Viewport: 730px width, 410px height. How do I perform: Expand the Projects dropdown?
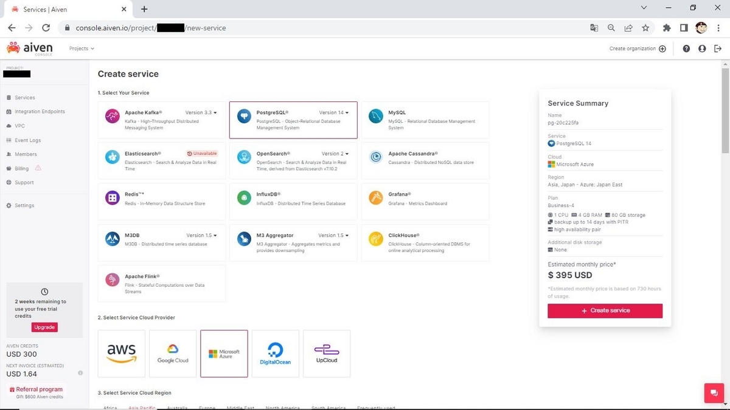[x=82, y=49]
